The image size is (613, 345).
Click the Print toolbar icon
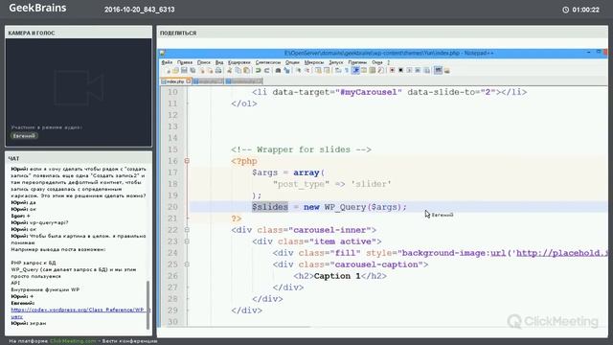(x=218, y=70)
